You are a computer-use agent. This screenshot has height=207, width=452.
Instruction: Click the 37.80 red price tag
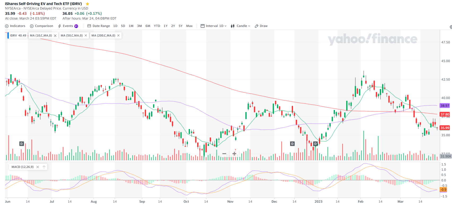(445, 114)
